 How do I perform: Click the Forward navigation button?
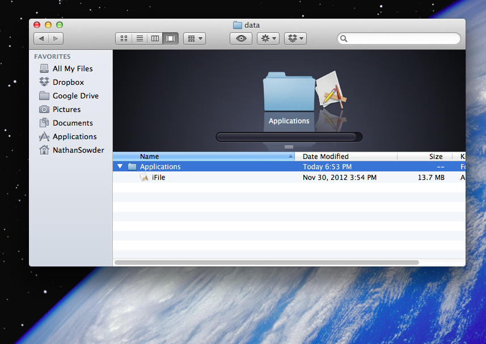56,38
